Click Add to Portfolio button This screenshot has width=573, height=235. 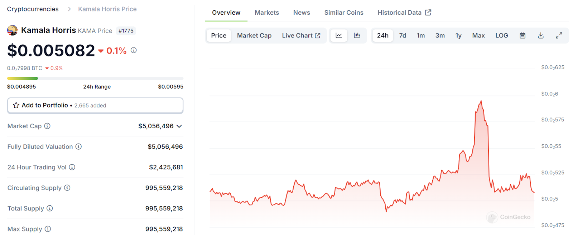pyautogui.click(x=95, y=105)
